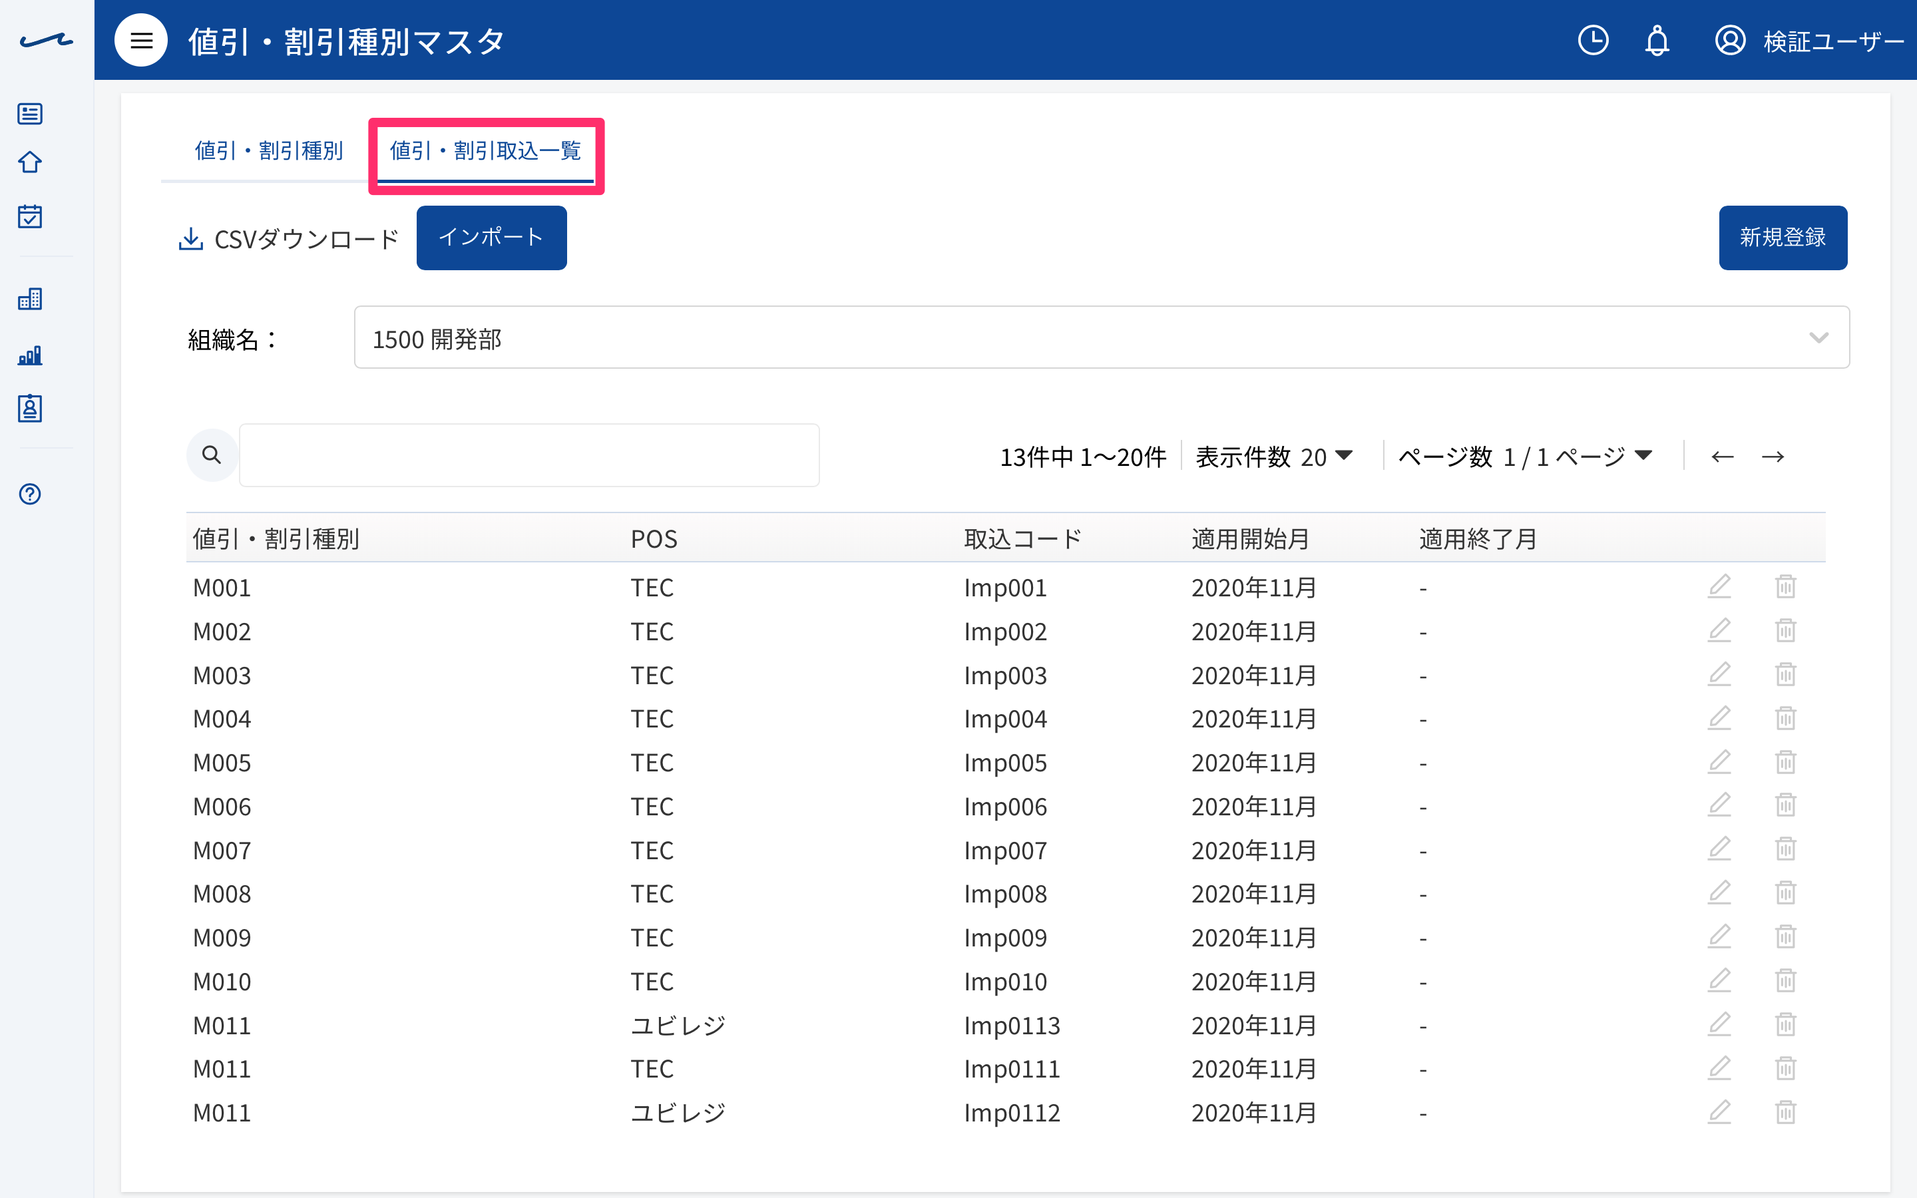
Task: Edit the Imp002 row
Action: (x=1719, y=631)
